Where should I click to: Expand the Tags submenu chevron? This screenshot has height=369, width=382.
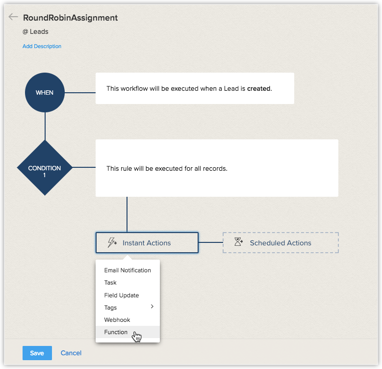pyautogui.click(x=152, y=307)
